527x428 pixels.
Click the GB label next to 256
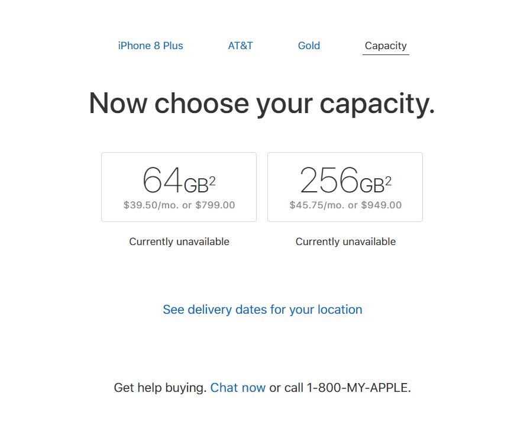point(372,186)
